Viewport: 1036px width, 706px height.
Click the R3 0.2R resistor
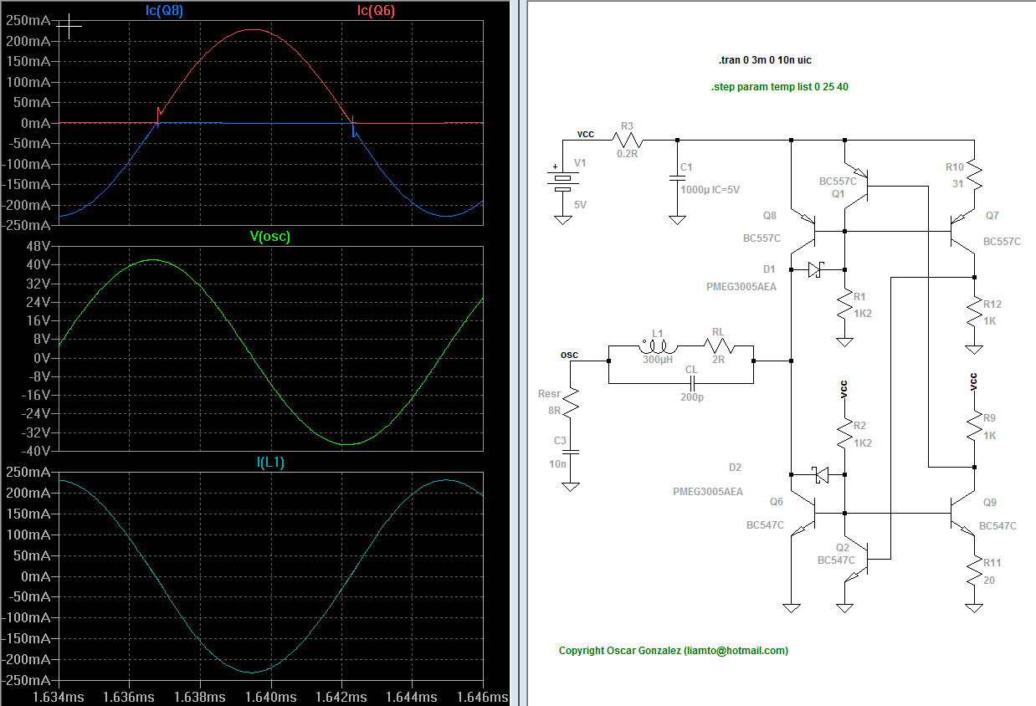coord(629,140)
